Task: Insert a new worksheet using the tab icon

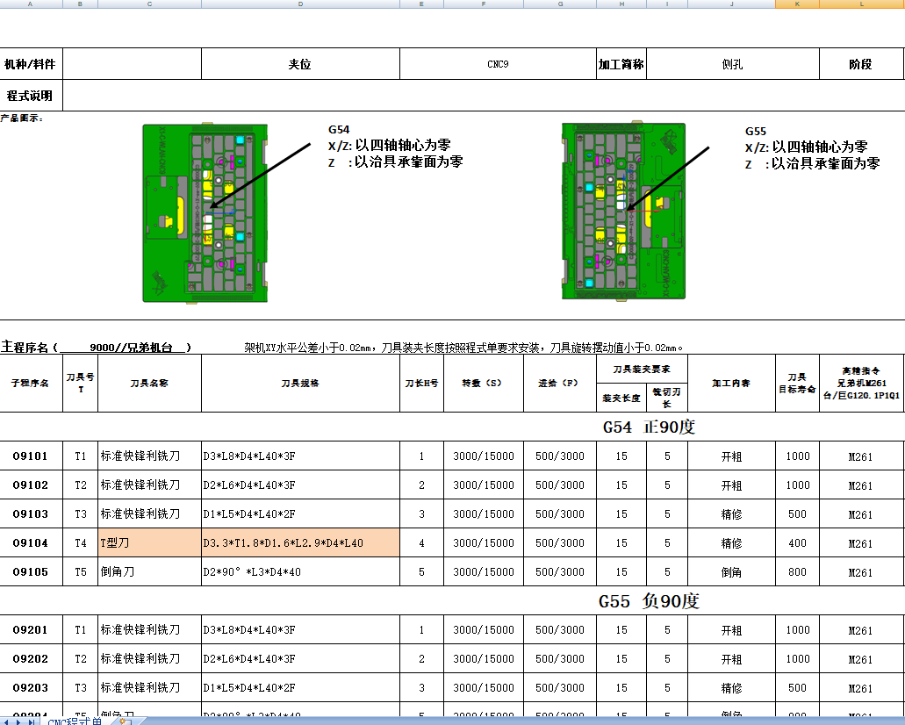Action: (124, 719)
